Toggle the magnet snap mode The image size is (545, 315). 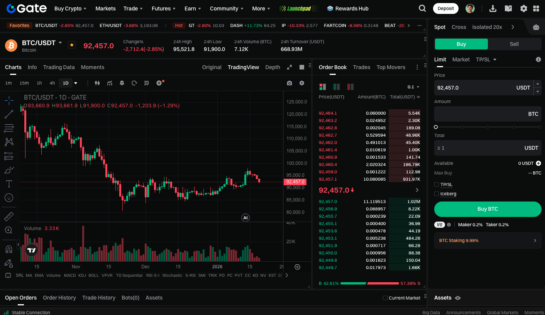tap(9, 249)
